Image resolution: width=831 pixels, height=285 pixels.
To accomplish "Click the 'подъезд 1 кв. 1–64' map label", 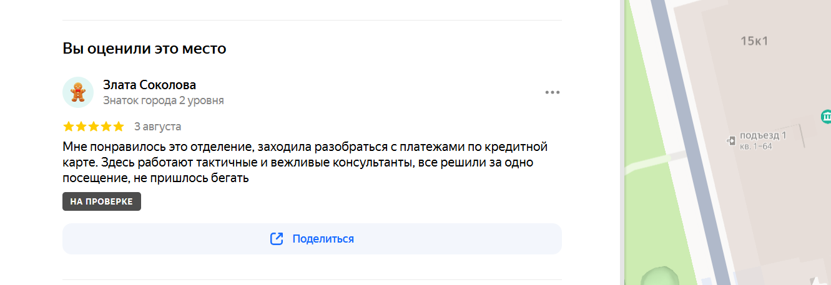I will tap(762, 140).
